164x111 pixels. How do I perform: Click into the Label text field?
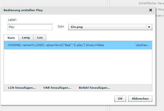point(30,27)
